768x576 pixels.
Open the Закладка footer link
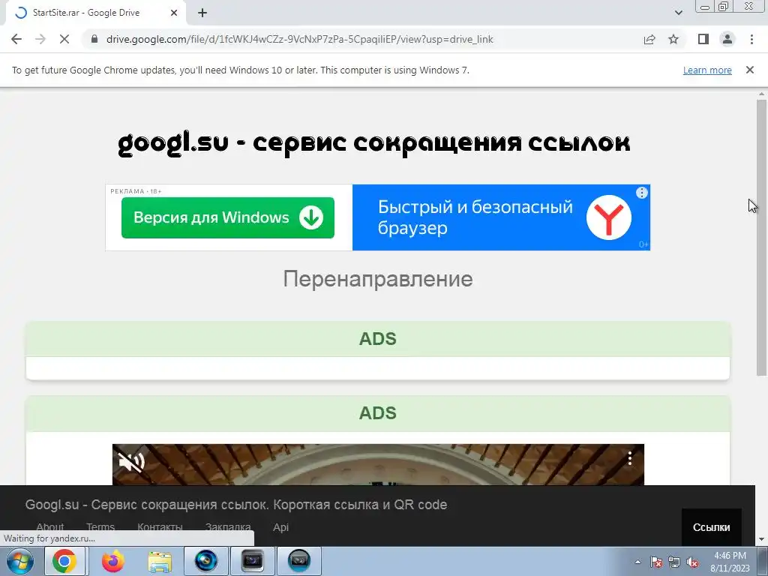228,527
